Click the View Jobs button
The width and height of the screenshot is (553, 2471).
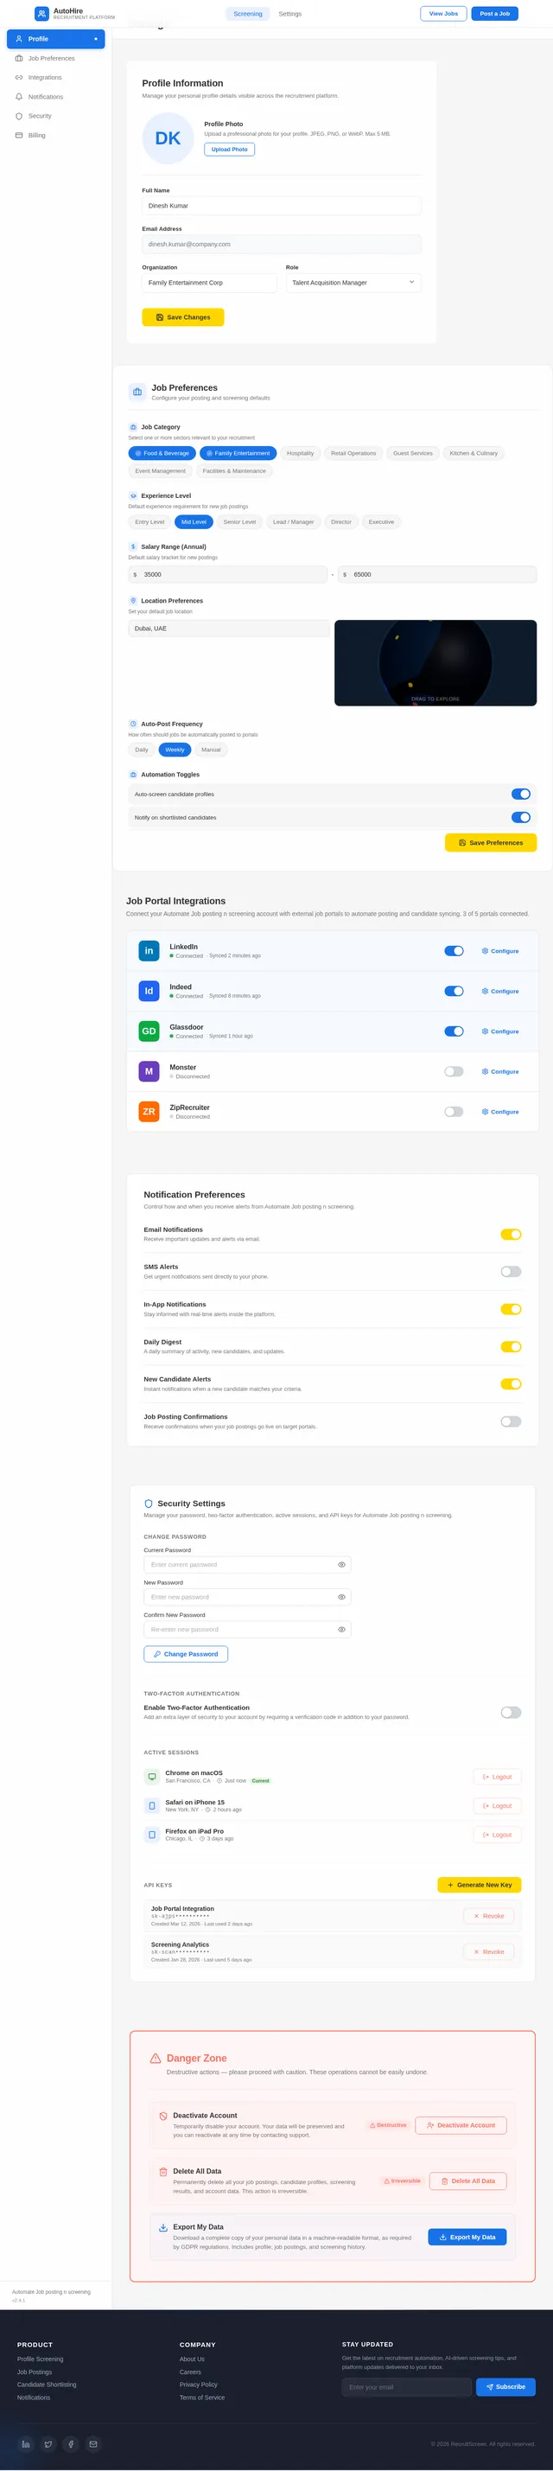(444, 14)
